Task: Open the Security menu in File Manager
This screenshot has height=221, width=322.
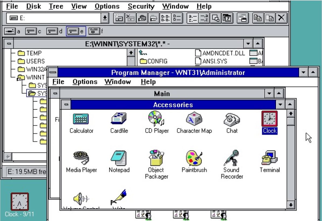Action: pos(141,6)
